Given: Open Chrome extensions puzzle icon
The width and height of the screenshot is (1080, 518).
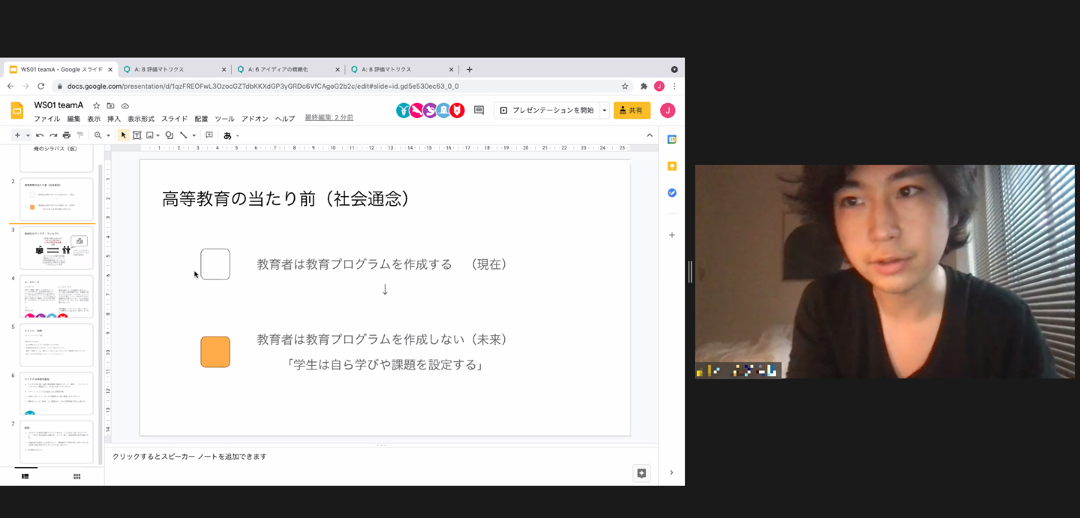Looking at the screenshot, I should click(x=644, y=86).
